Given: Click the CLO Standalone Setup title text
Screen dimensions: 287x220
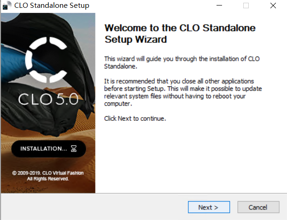Looking at the screenshot, I should click(x=52, y=6).
